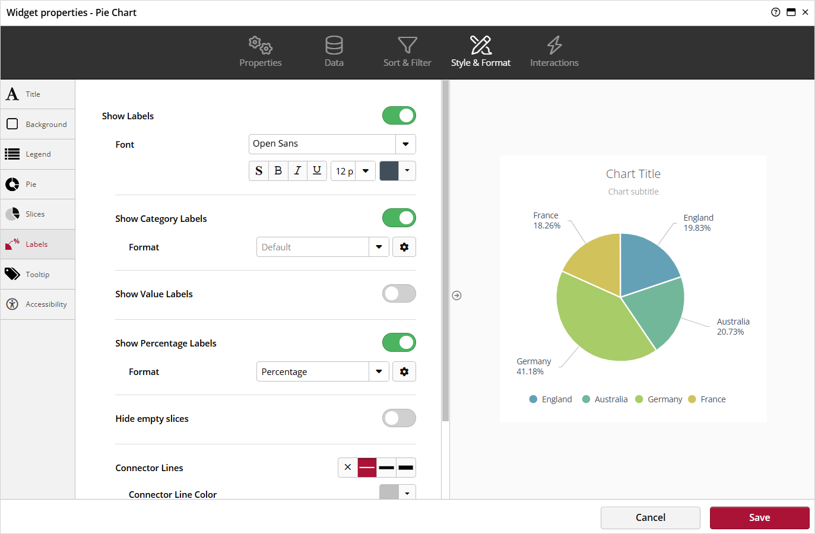
Task: Select thick connector line style
Action: 406,468
